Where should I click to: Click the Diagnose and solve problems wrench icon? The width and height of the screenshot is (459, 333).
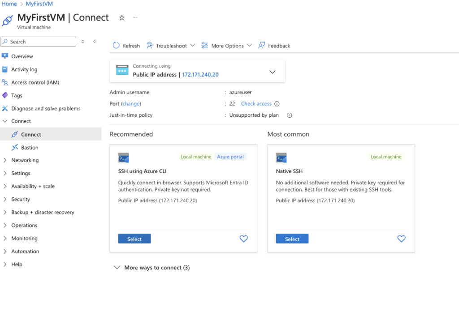tap(4, 108)
